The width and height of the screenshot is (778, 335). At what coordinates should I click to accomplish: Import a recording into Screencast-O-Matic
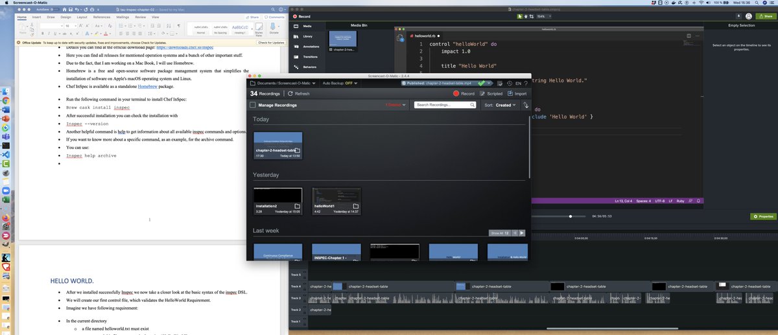(517, 93)
